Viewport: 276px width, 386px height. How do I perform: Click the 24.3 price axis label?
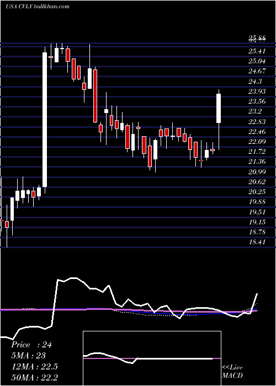click(255, 82)
